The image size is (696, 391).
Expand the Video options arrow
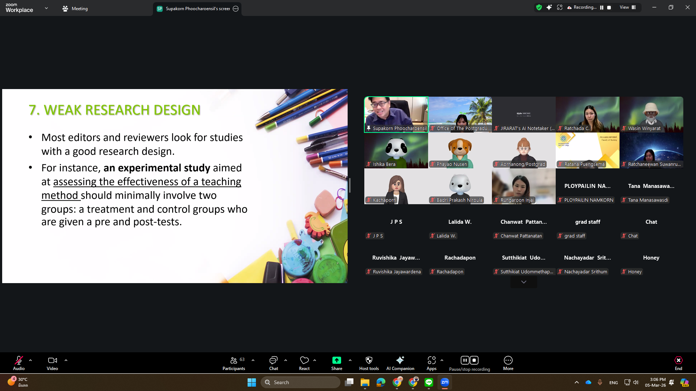pyautogui.click(x=66, y=360)
